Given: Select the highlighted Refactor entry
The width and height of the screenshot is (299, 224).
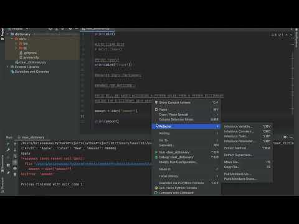Looking at the screenshot, I should coord(186,126).
